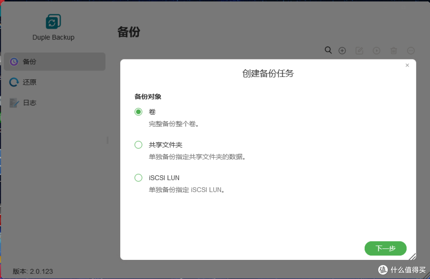Select the 共享文件夹 radio option
Image resolution: width=430 pixels, height=279 pixels.
click(138, 145)
